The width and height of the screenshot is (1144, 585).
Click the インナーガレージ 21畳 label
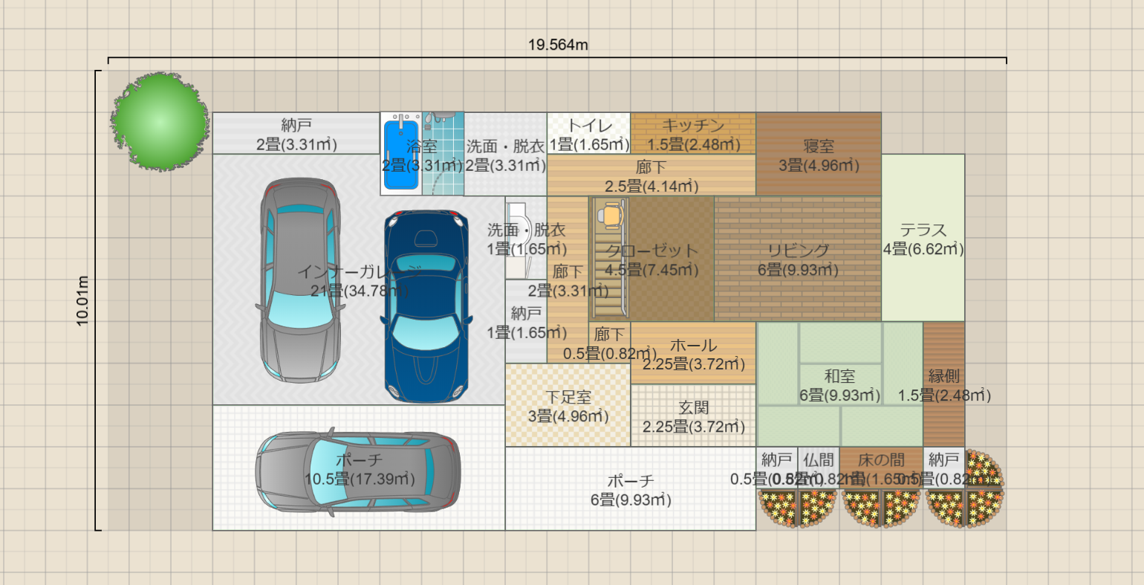tap(360, 280)
